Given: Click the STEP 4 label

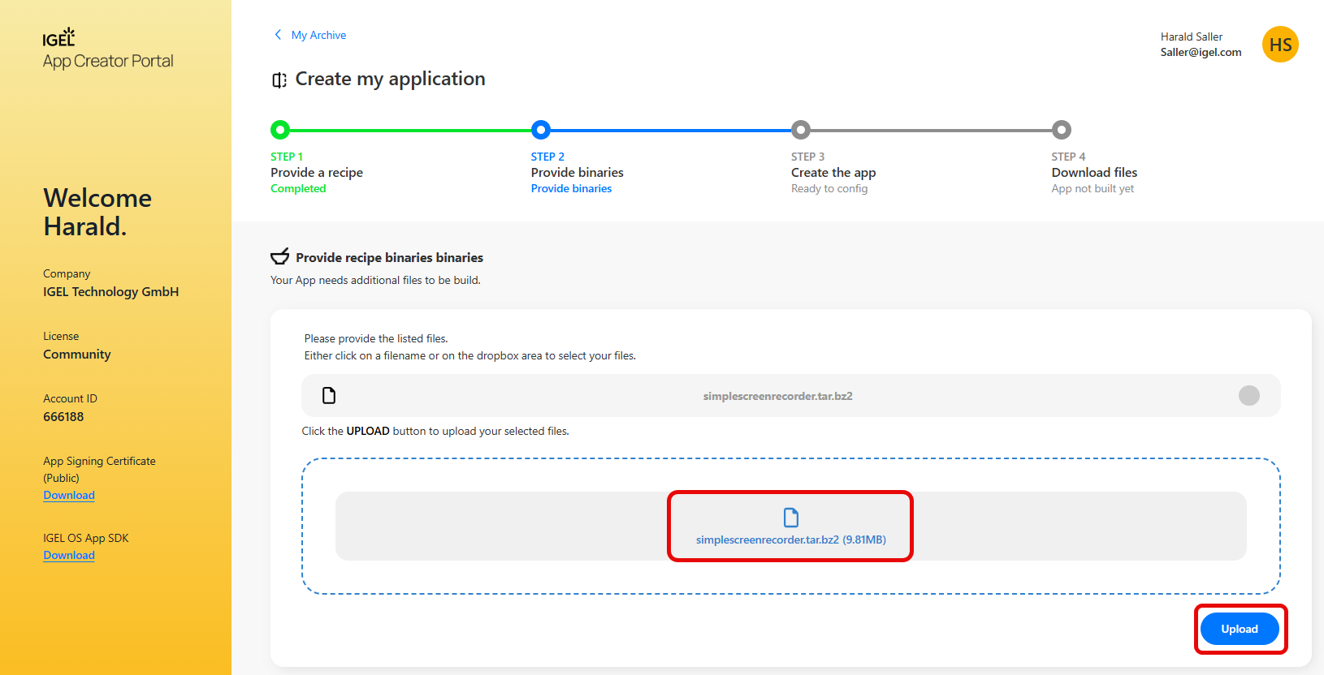Looking at the screenshot, I should click(1068, 157).
